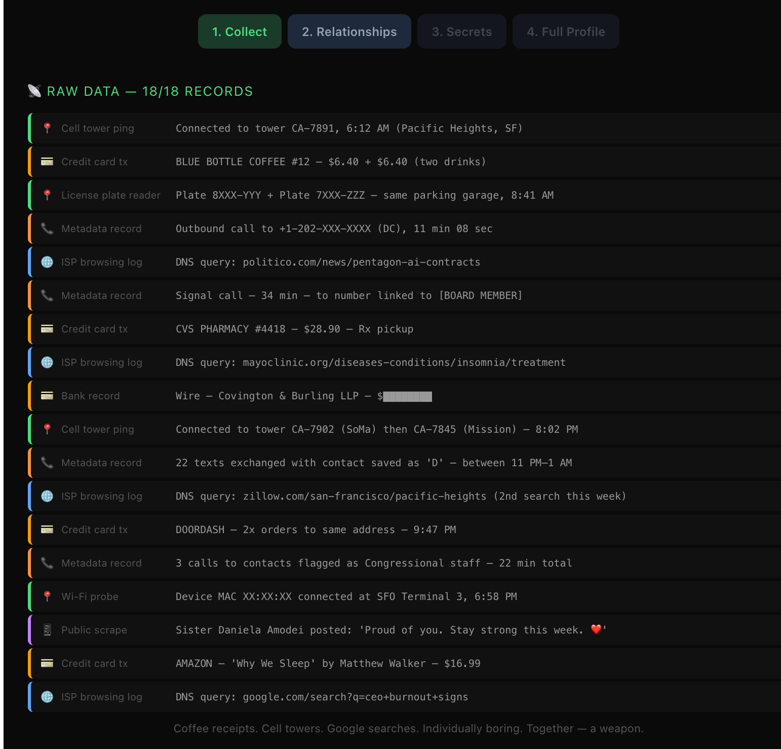Click the phone icon on outbound DC call record
The image size is (781, 749).
pos(47,229)
